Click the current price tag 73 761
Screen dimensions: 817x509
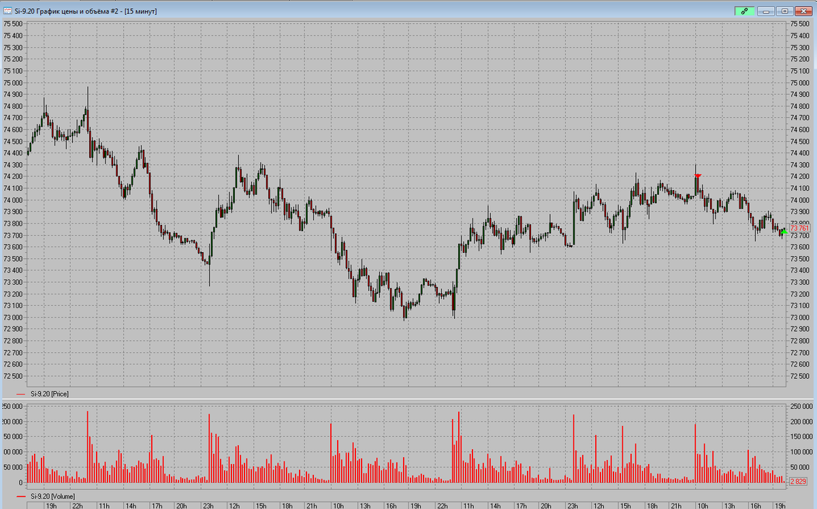(x=799, y=229)
